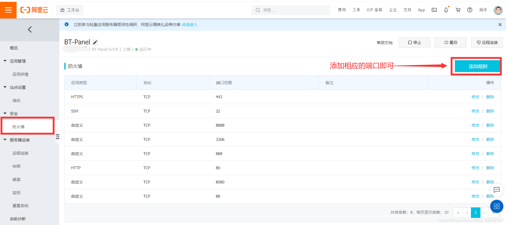
Task: Click 删除 for the SSH 22 rule
Action: (490, 111)
